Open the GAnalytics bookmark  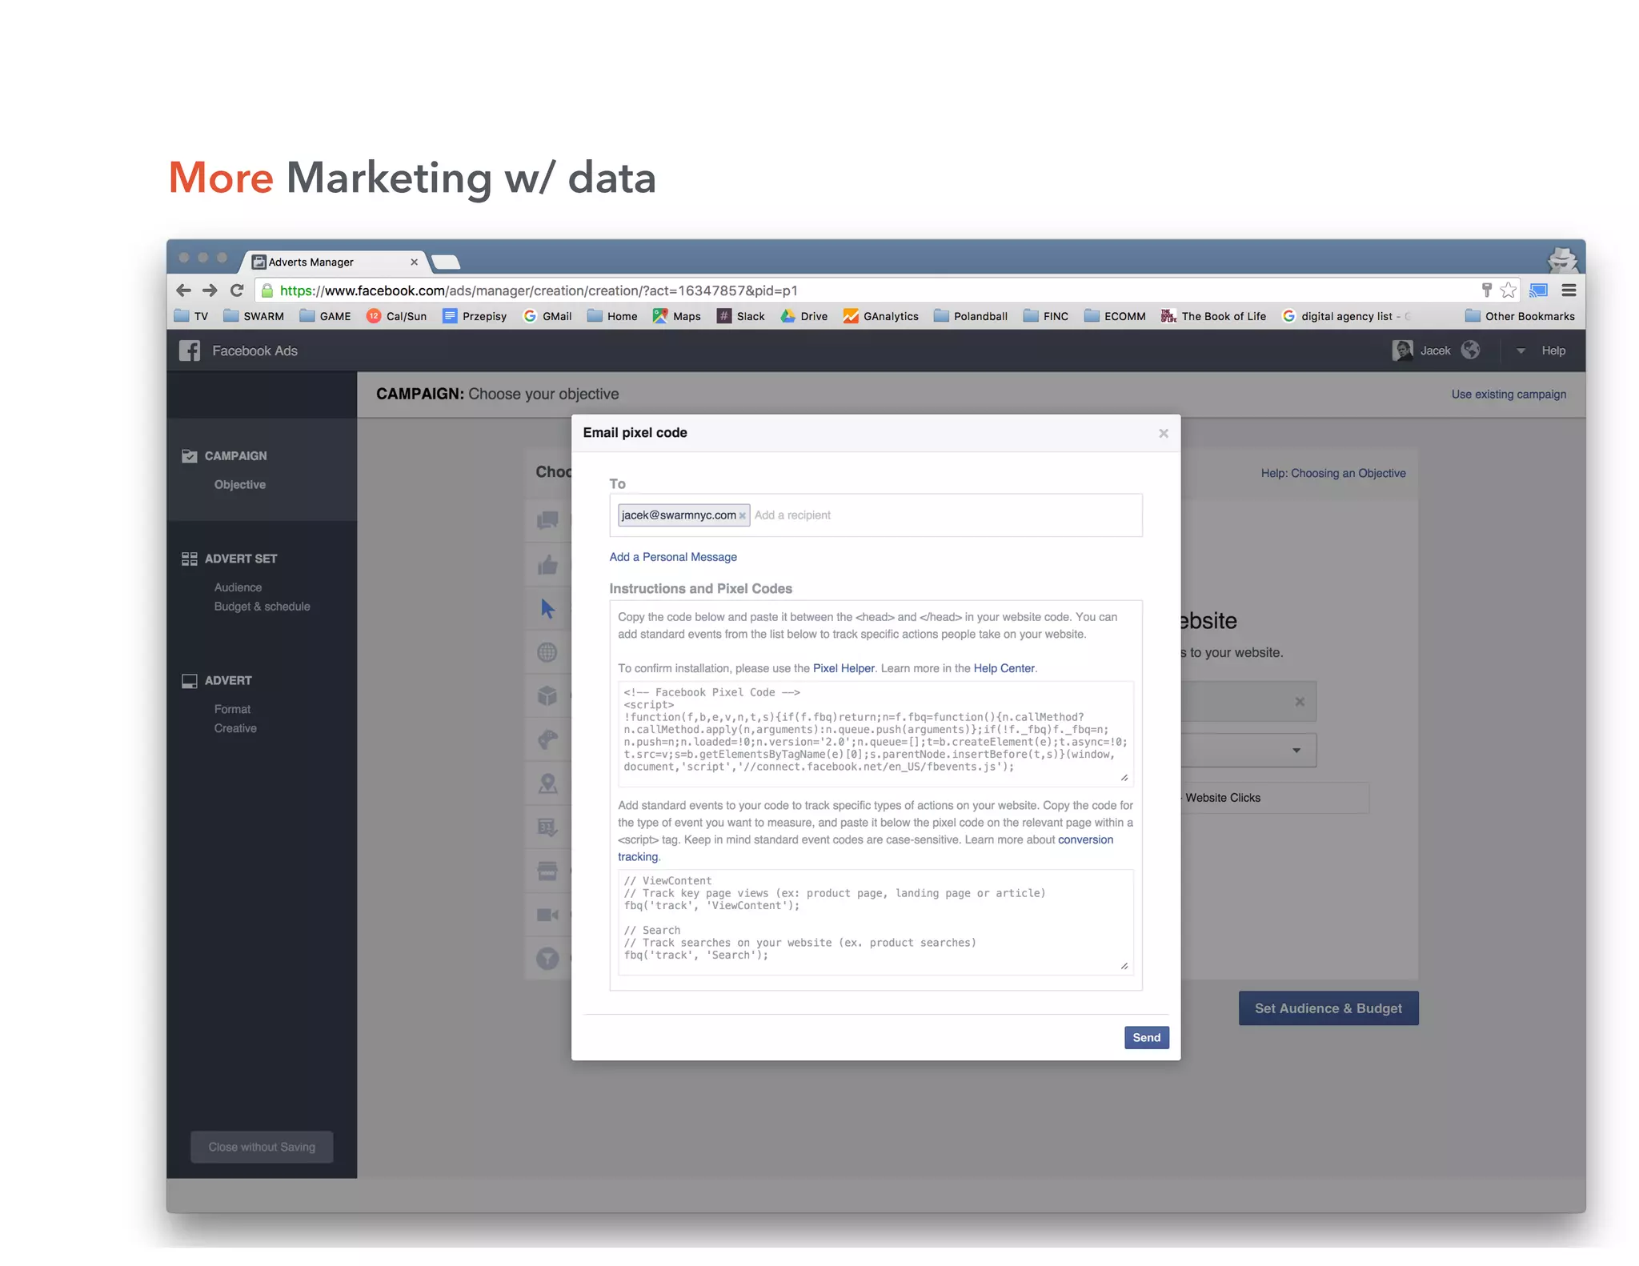[x=880, y=316]
